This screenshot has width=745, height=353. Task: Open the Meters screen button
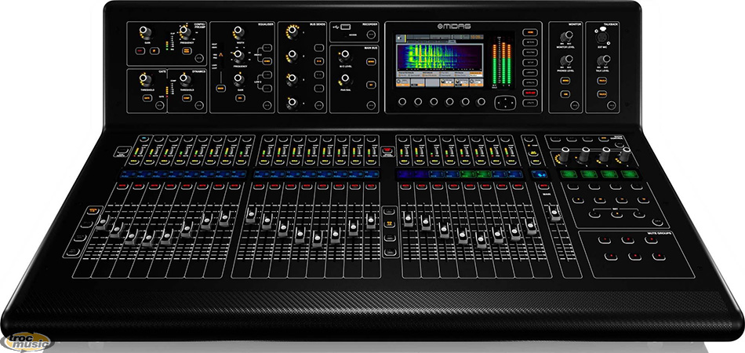[529, 42]
